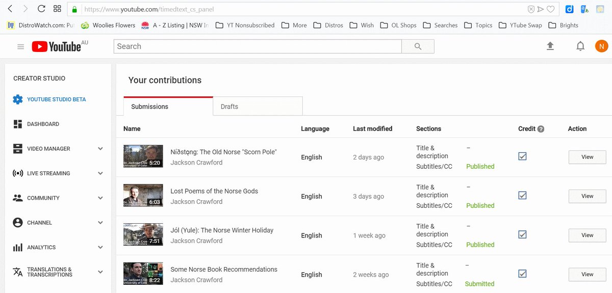Expand the Translations & Transcriptions chevron
The image size is (612, 293).
click(x=100, y=272)
